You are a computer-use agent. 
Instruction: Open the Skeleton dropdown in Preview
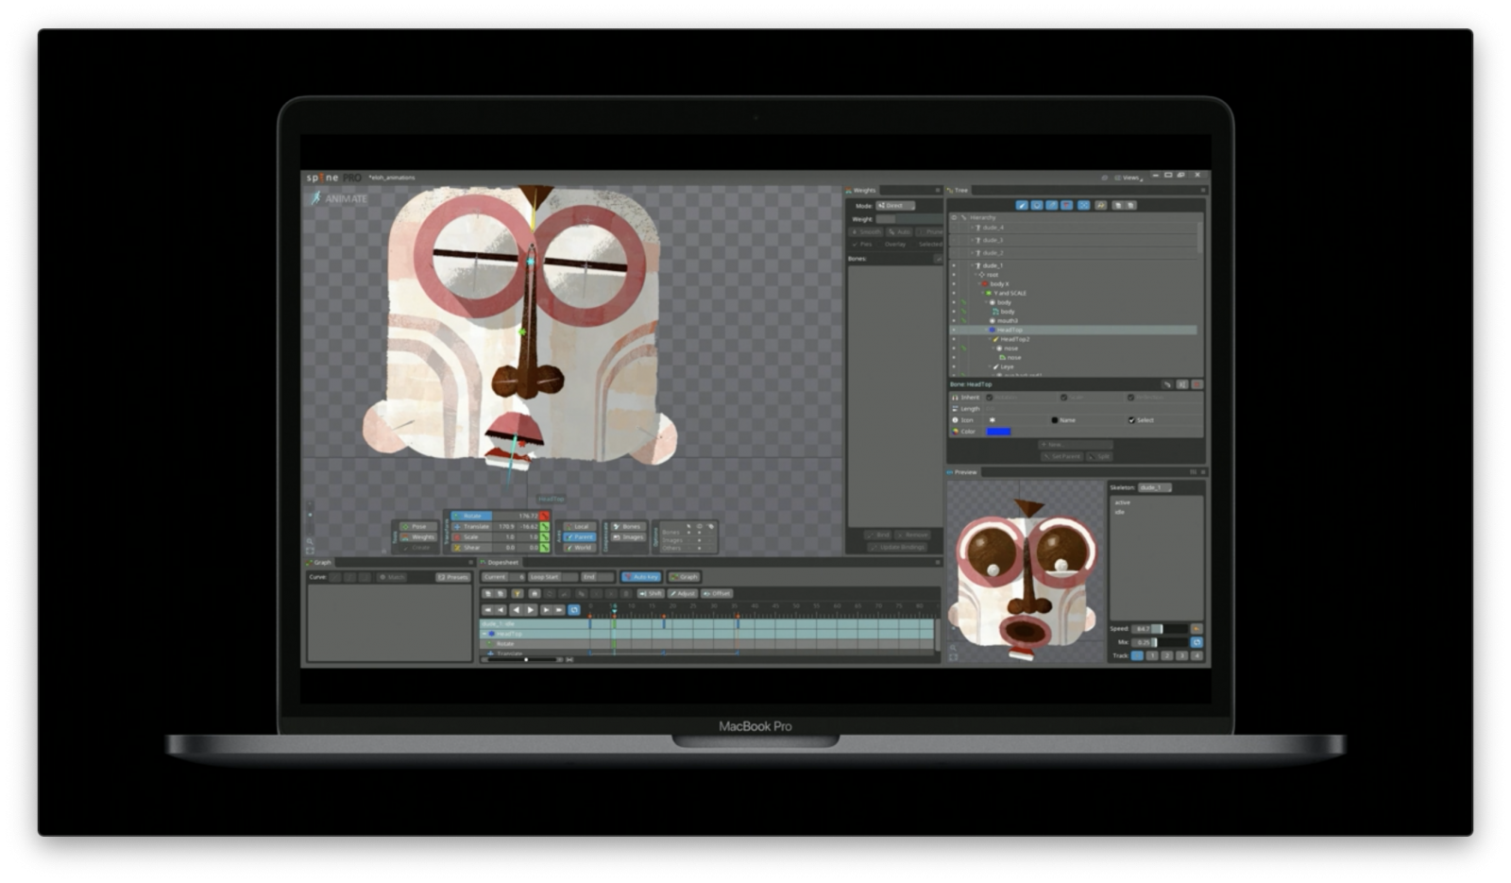[x=1155, y=487]
